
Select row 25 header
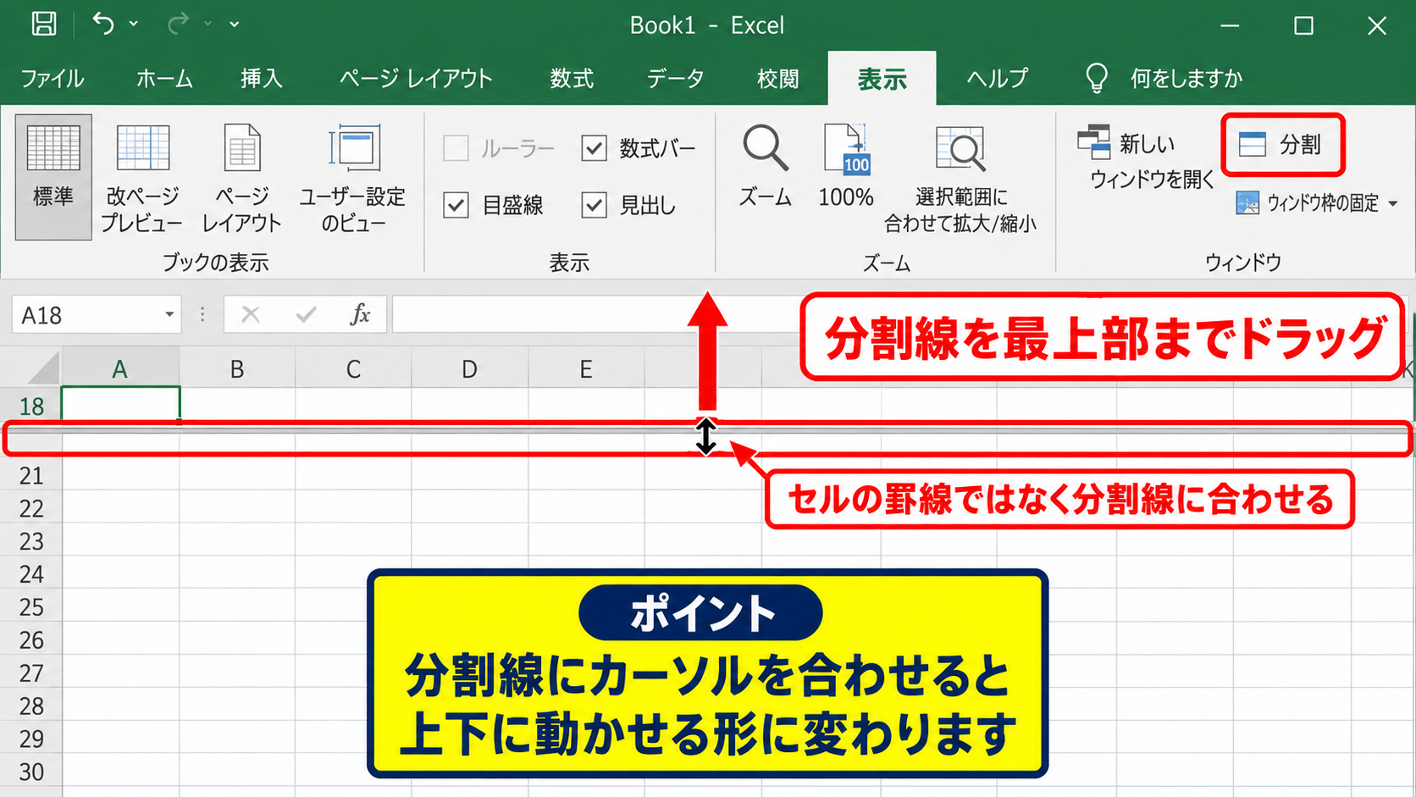(31, 607)
